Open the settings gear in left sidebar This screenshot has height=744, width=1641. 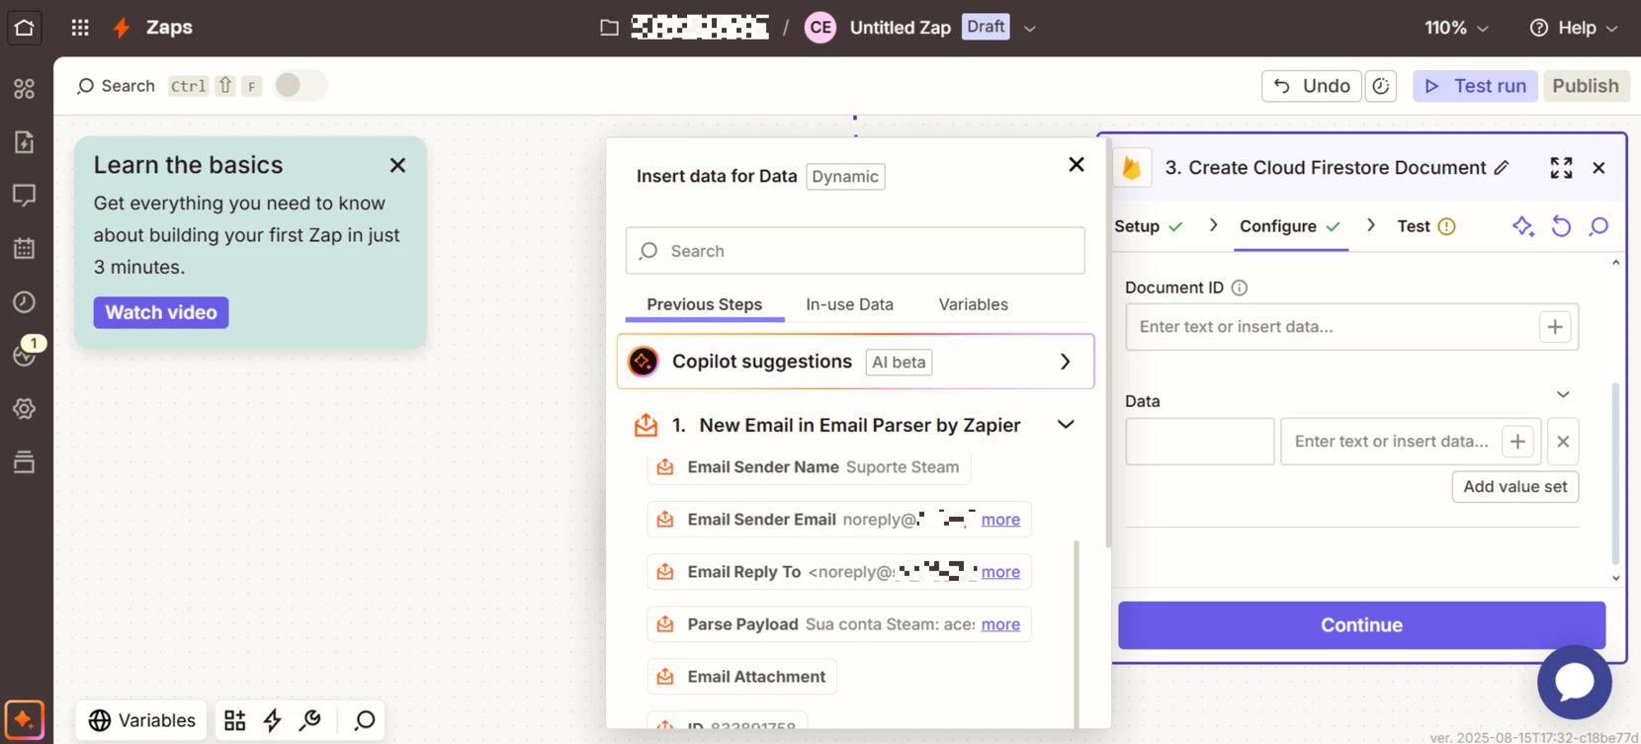click(25, 408)
